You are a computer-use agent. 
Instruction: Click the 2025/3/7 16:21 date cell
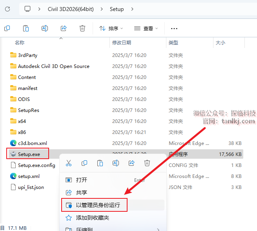coord(129,132)
